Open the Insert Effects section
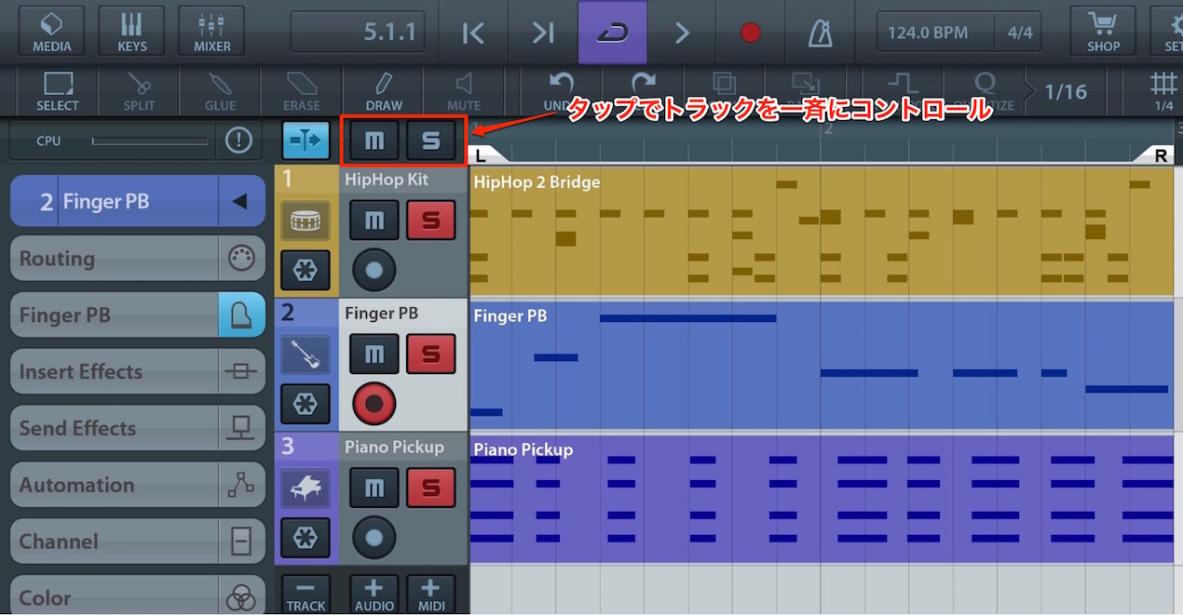This screenshot has height=615, width=1183. point(138,372)
